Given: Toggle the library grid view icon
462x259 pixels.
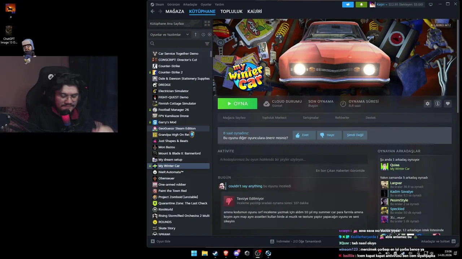Looking at the screenshot, I should 207,23.
